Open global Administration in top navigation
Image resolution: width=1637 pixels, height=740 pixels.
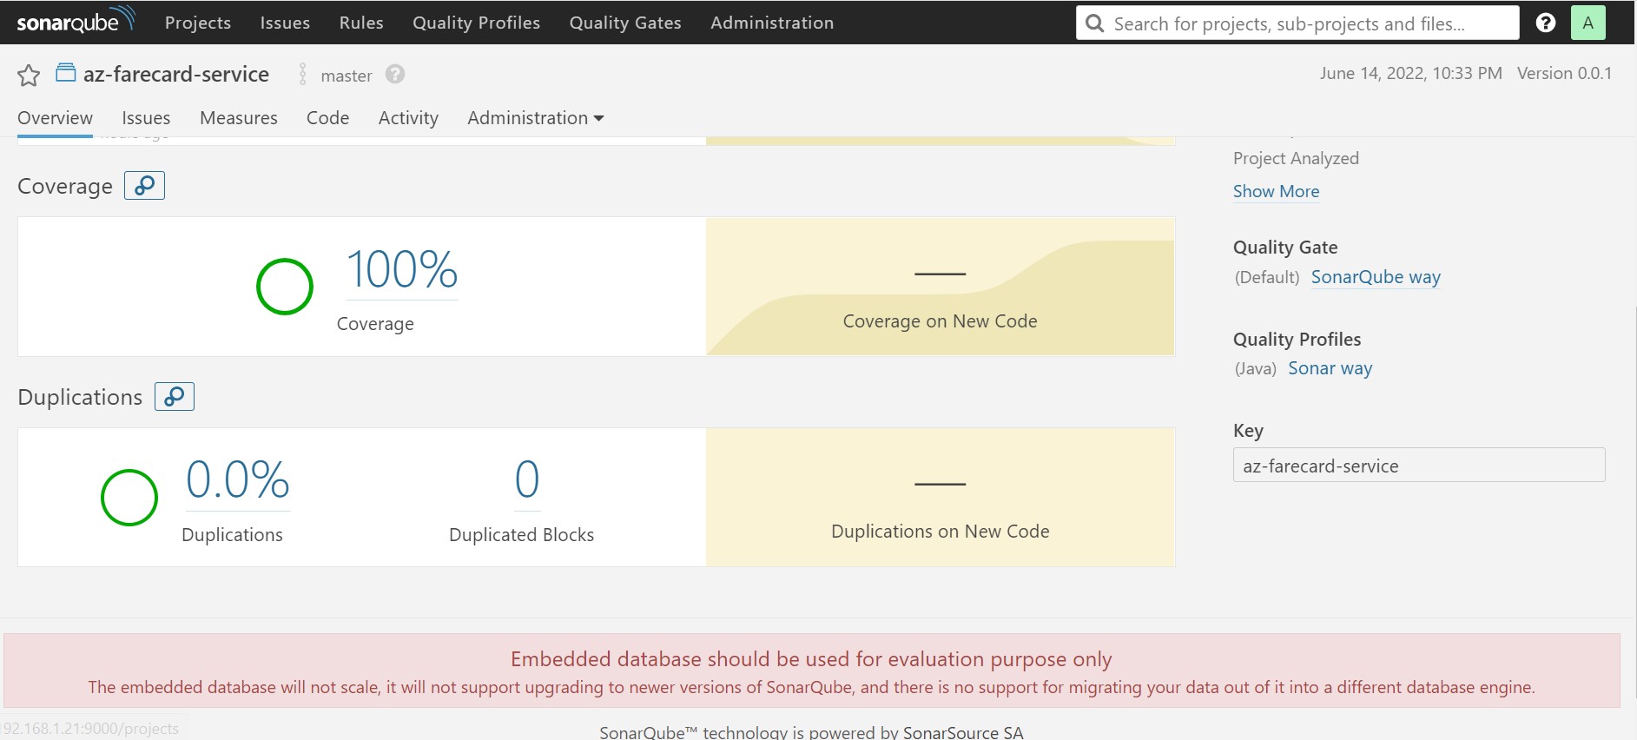click(772, 23)
